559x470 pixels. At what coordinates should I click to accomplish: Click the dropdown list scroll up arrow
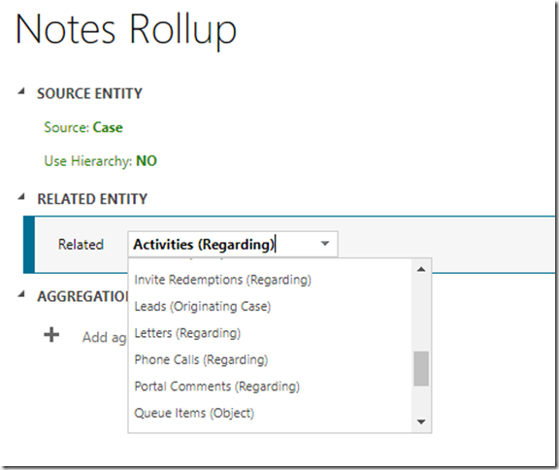click(x=421, y=269)
